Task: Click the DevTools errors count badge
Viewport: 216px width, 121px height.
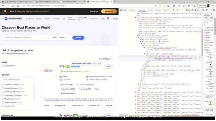Action: [x=188, y=10]
